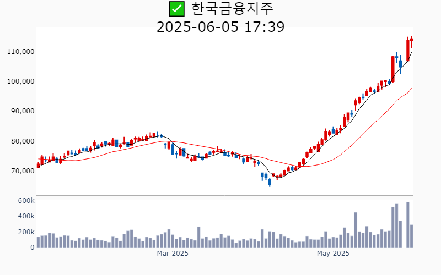The width and height of the screenshot is (441, 275).
Task: Click the 90,000 price axis label
Action: (23, 111)
